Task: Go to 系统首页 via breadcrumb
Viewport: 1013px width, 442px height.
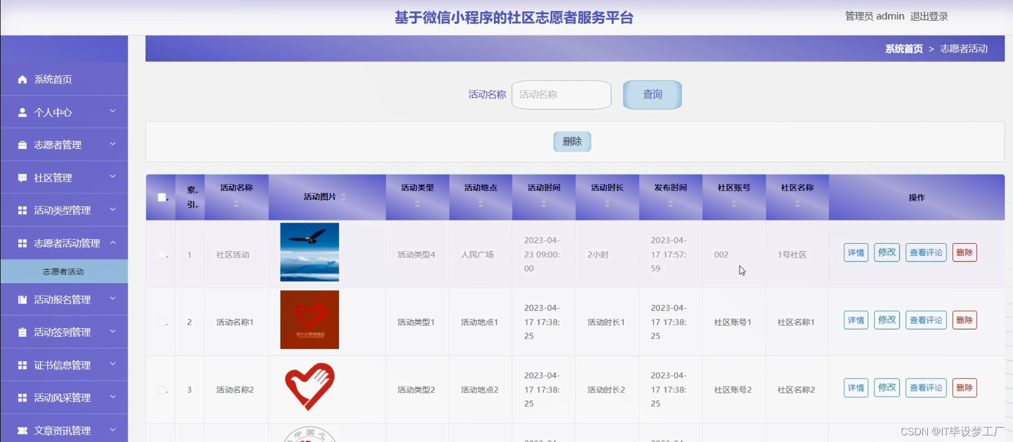Action: (x=904, y=49)
